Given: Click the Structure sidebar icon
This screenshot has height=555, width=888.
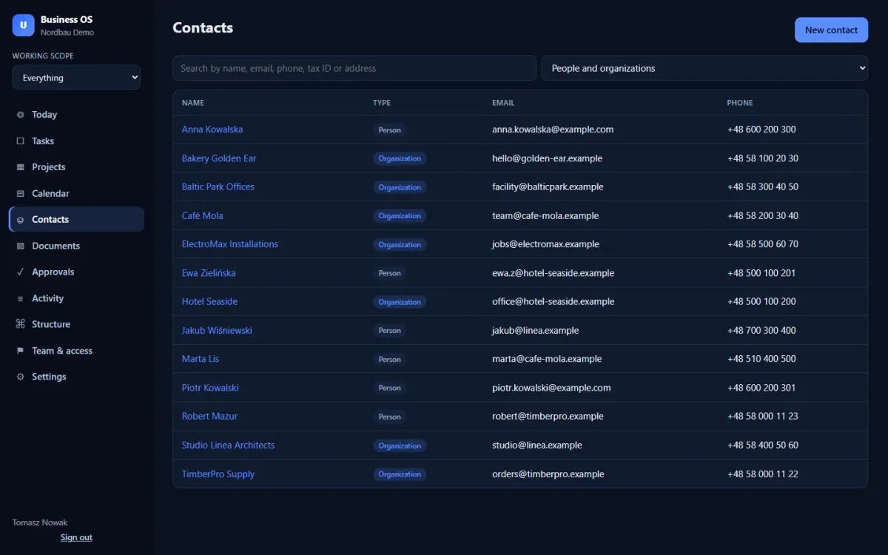Looking at the screenshot, I should click(x=20, y=324).
